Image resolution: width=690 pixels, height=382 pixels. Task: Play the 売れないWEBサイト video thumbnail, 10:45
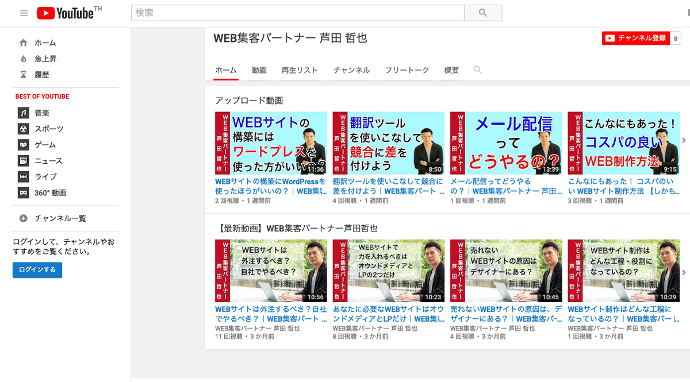506,271
